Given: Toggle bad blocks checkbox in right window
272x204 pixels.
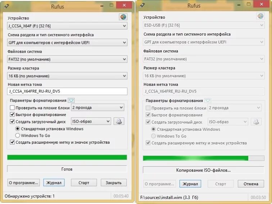Looking at the screenshot, I should tap(148, 108).
